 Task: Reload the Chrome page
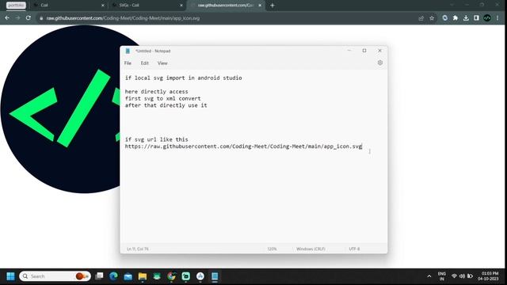pos(29,18)
